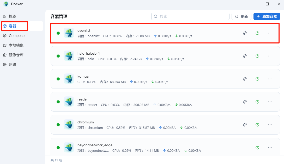Click the halo-halosb-1 container whale icon
Viewport: 284px width, 164px height.
click(69, 56)
